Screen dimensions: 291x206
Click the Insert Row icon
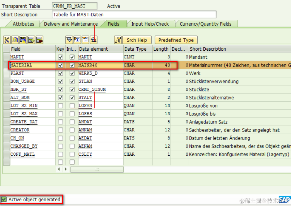click(x=31, y=40)
